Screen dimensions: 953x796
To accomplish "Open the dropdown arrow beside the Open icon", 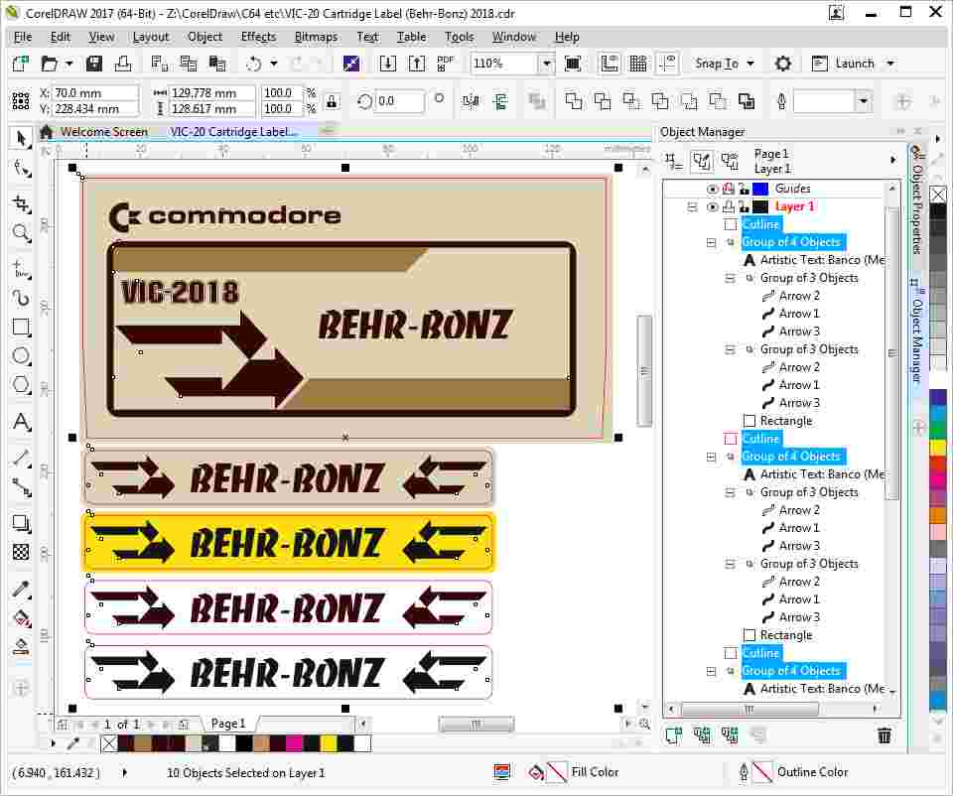I will pyautogui.click(x=68, y=64).
